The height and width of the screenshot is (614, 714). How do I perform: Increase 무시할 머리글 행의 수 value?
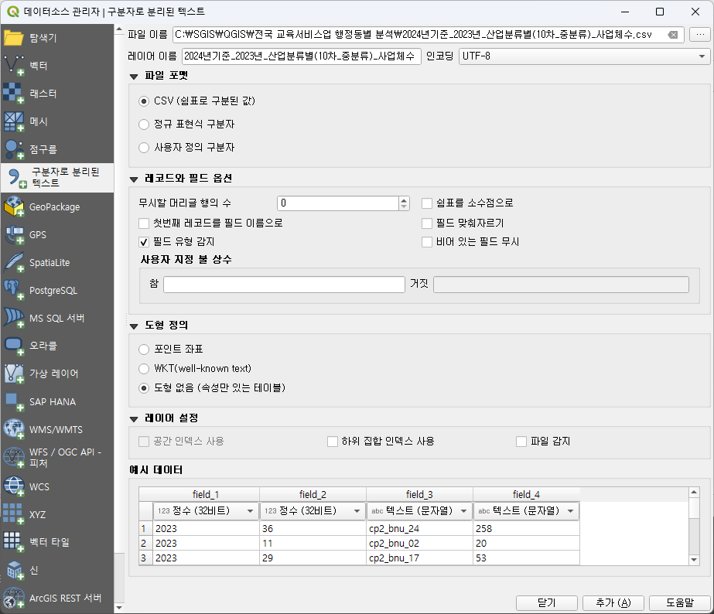[404, 200]
